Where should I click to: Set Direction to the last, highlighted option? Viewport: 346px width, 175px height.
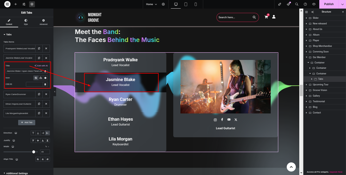pos(48,133)
